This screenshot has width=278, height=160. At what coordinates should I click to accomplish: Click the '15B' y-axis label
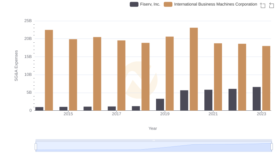pos(28,57)
